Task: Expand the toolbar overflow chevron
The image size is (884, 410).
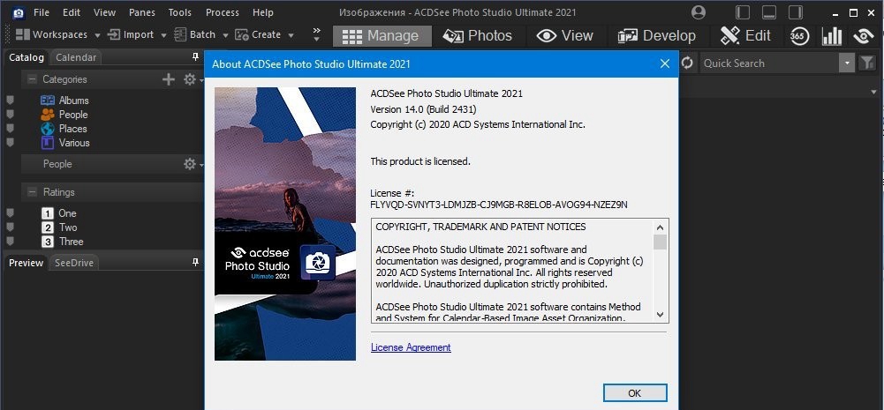Action: [x=316, y=34]
